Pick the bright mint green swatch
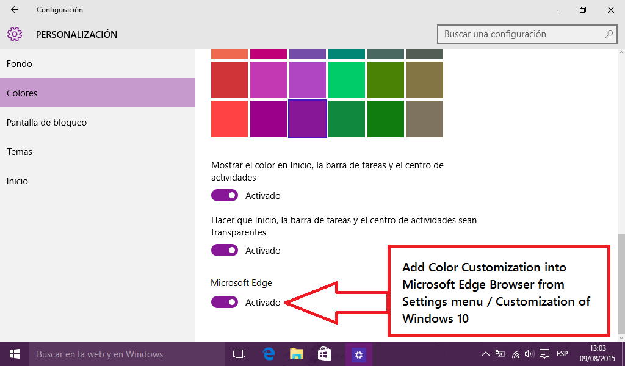 347,80
